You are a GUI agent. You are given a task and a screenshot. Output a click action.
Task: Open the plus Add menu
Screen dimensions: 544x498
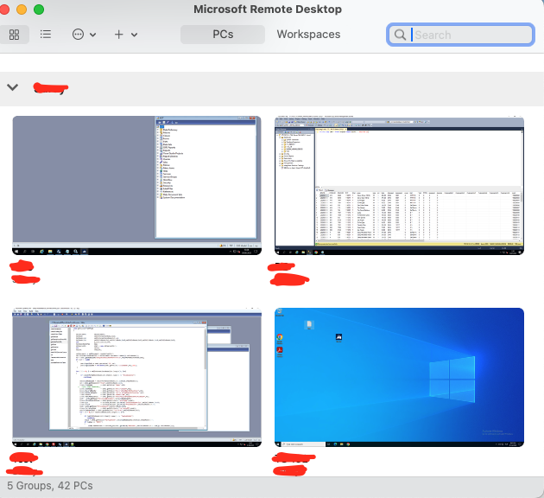coord(124,35)
